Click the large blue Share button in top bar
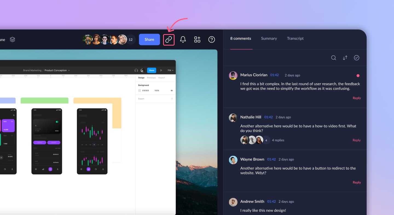Viewport: 394px width, 215px height. pos(149,40)
